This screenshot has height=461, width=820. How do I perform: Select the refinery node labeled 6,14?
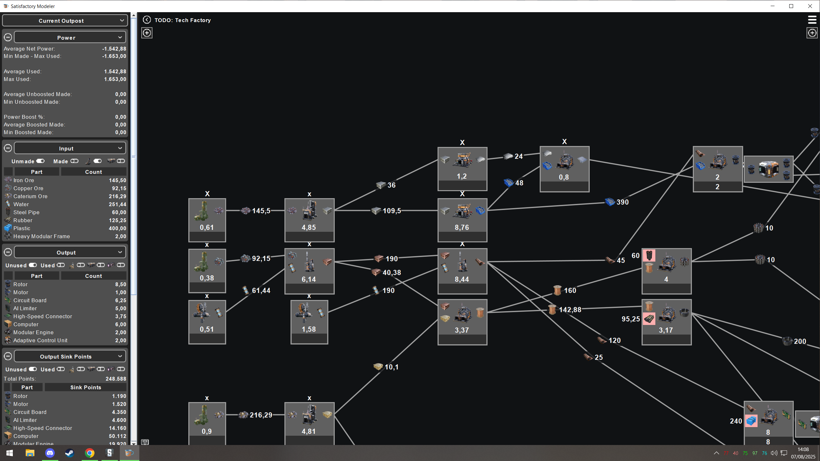point(309,271)
